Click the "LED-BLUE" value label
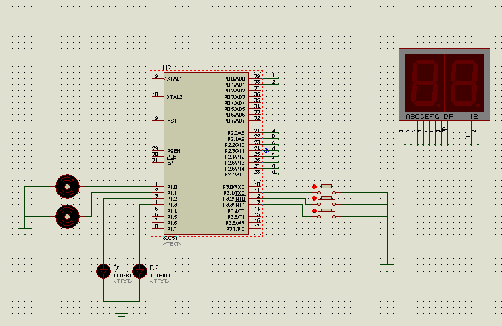This screenshot has height=326, width=502. coord(163,275)
